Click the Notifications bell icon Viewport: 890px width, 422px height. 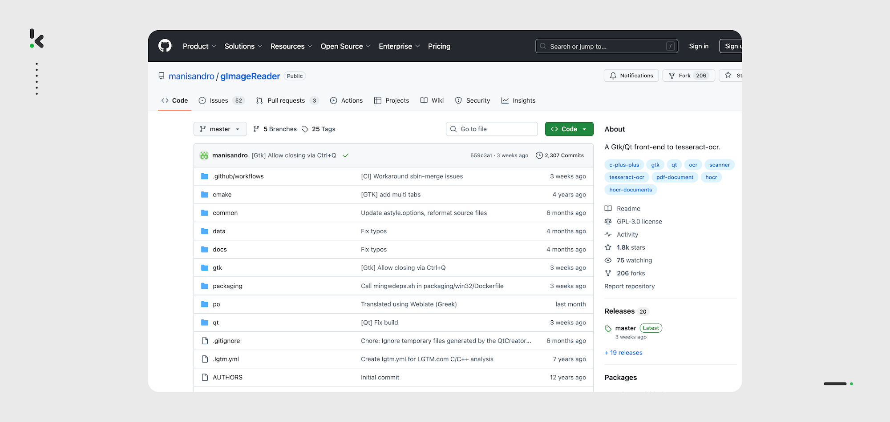[x=613, y=76]
